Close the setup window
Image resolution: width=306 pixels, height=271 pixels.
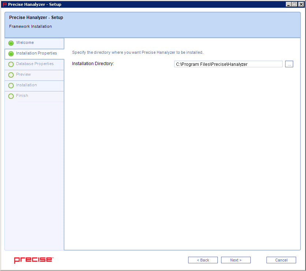[301, 4]
